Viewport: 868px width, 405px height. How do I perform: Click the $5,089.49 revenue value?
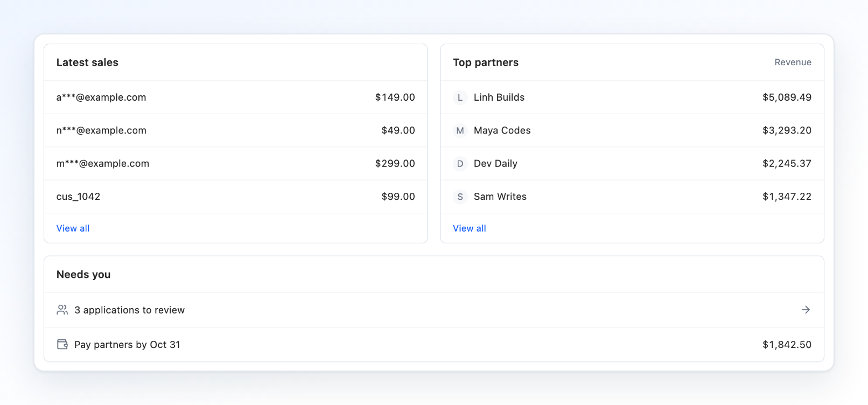click(787, 97)
